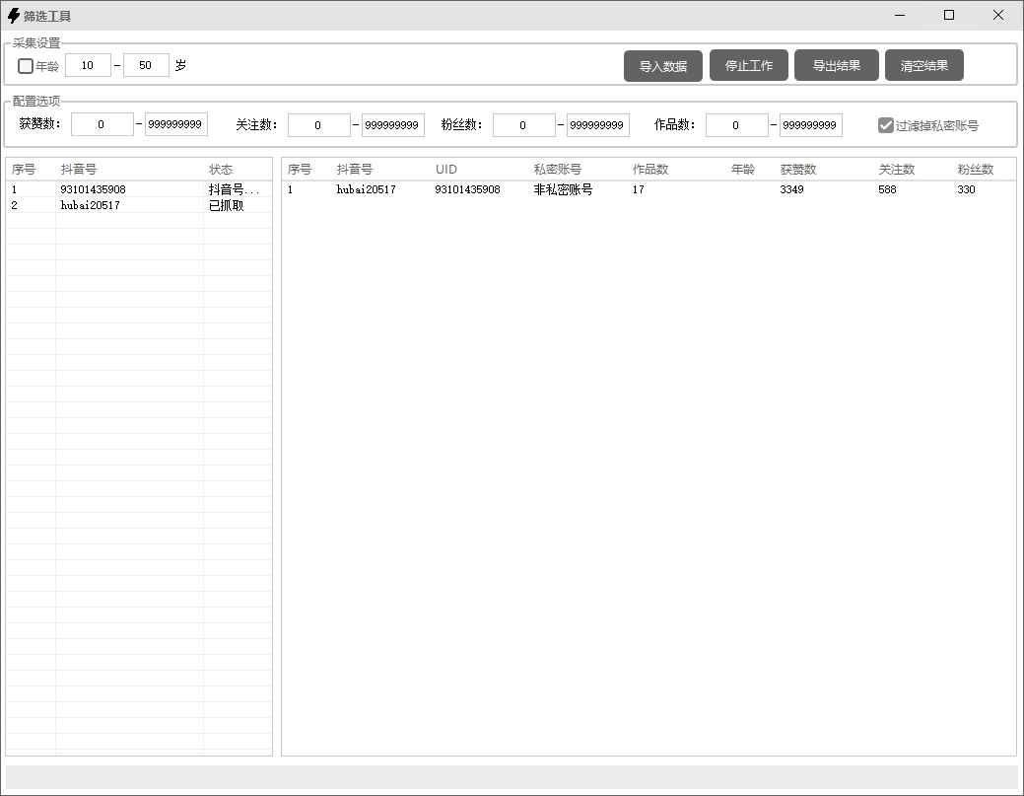This screenshot has width=1024, height=796.
Task: Click the 作品数 value 17
Action: [x=638, y=189]
